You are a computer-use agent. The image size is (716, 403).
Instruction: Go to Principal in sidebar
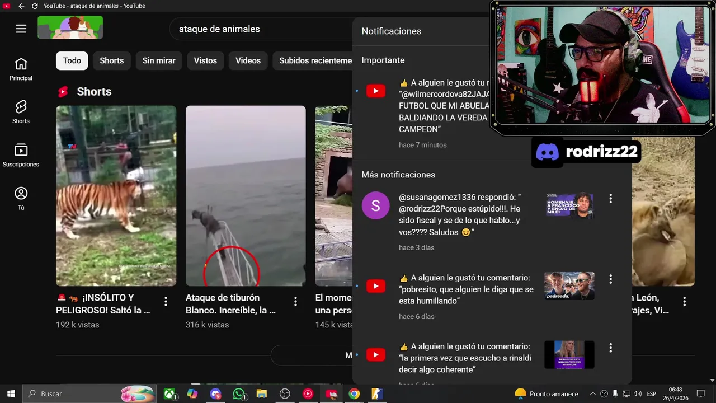click(x=21, y=69)
